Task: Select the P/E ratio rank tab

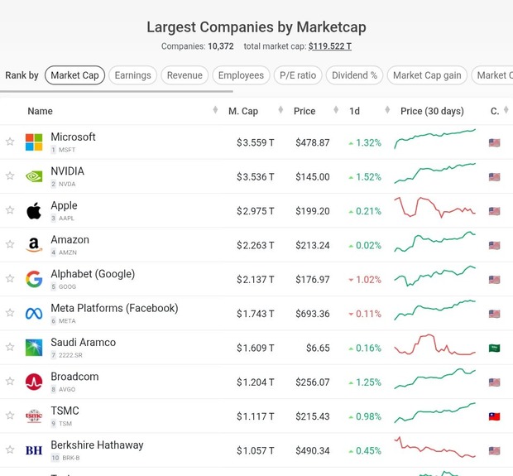Action: point(297,75)
